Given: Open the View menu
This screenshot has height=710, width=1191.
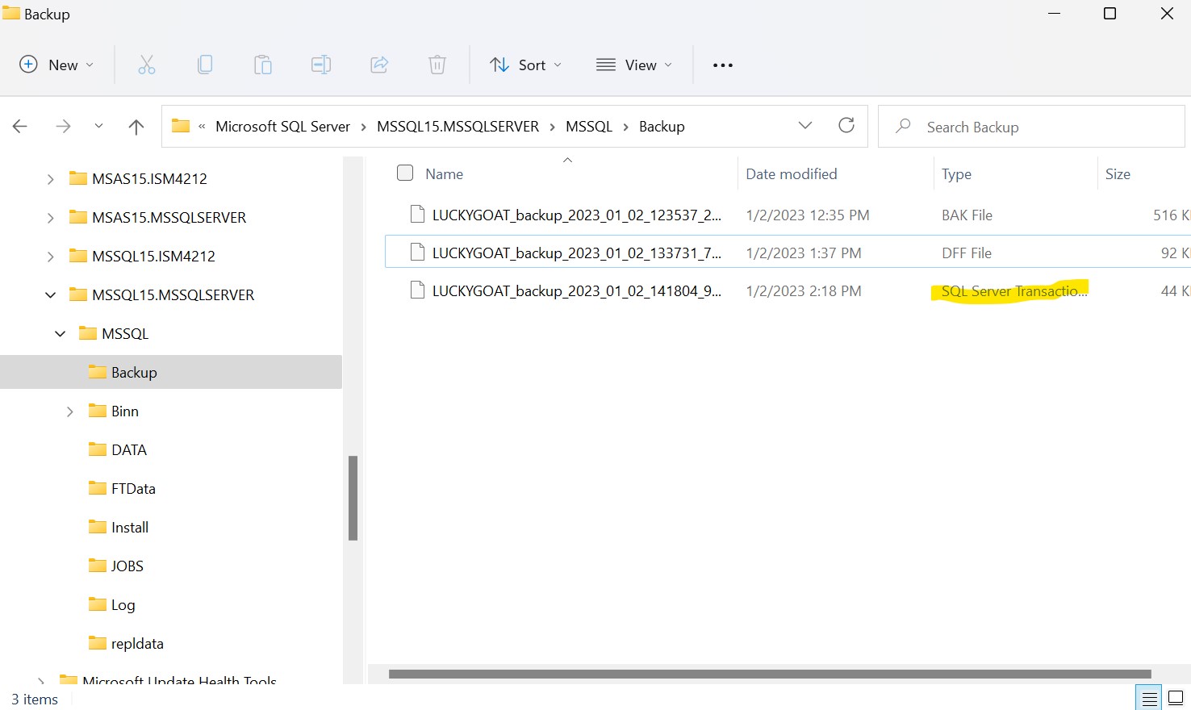Looking at the screenshot, I should 634,65.
